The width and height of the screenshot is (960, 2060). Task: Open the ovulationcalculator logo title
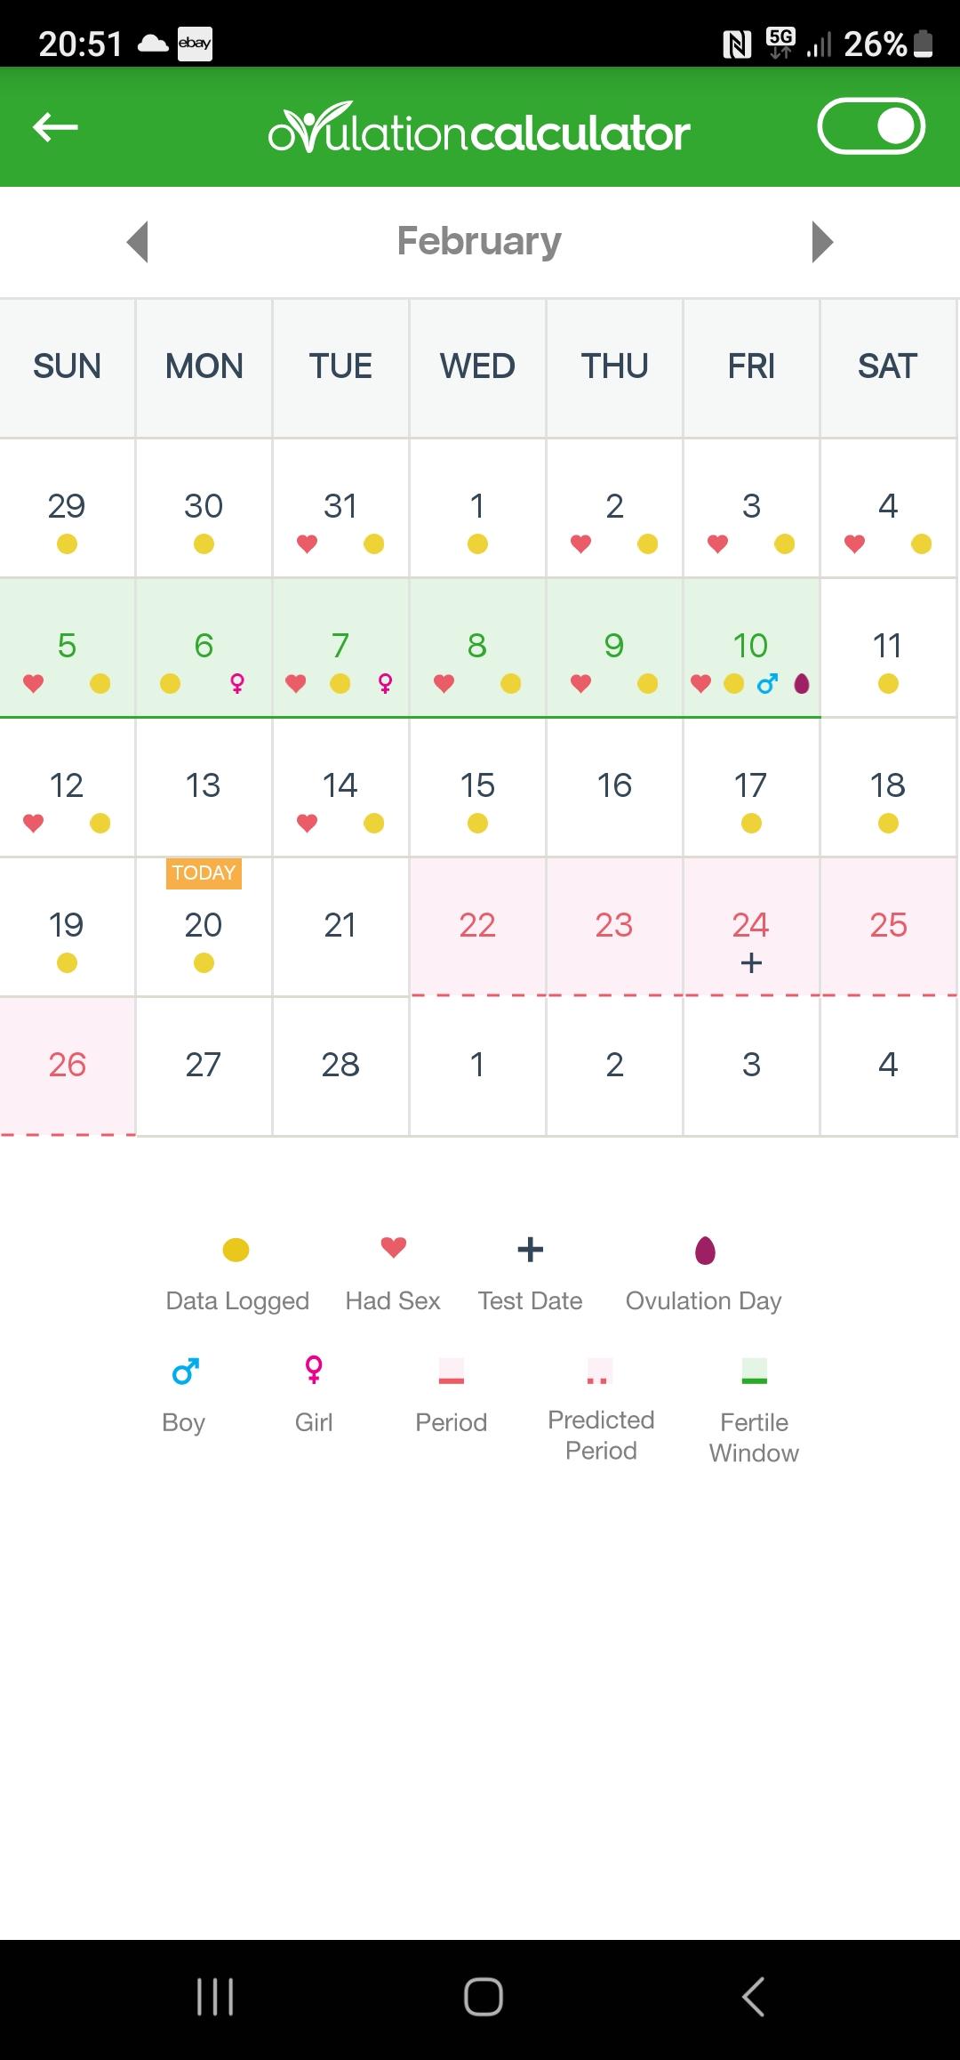click(479, 127)
